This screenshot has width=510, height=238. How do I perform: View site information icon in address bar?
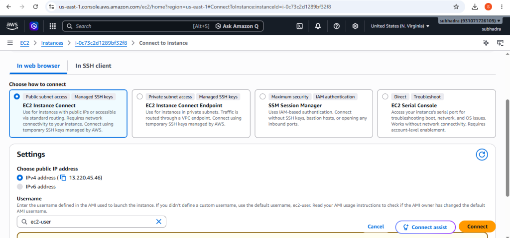[51, 6]
